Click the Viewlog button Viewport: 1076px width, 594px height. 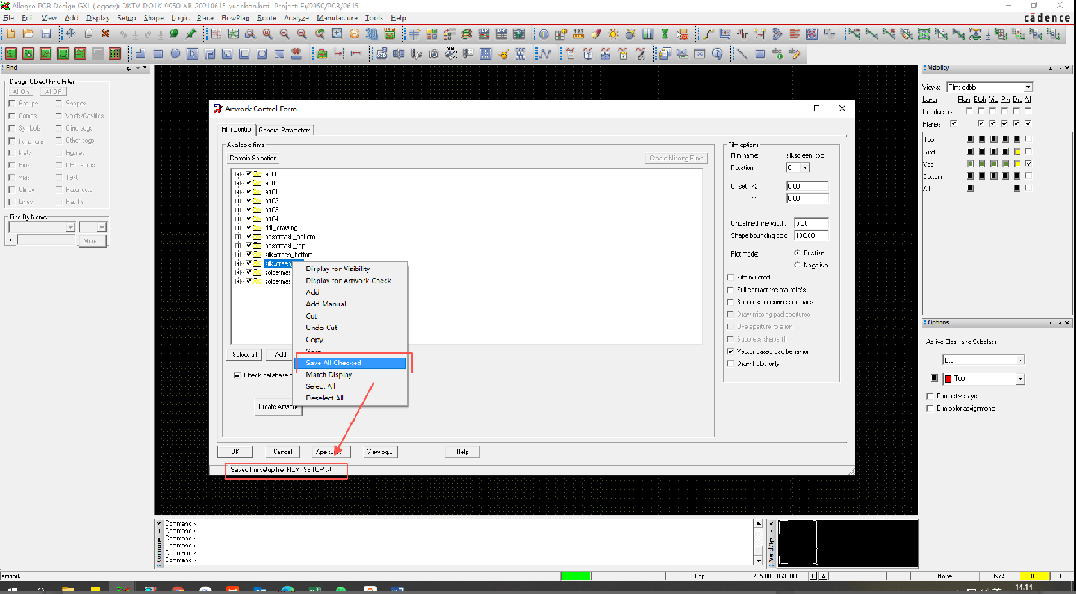click(x=381, y=452)
